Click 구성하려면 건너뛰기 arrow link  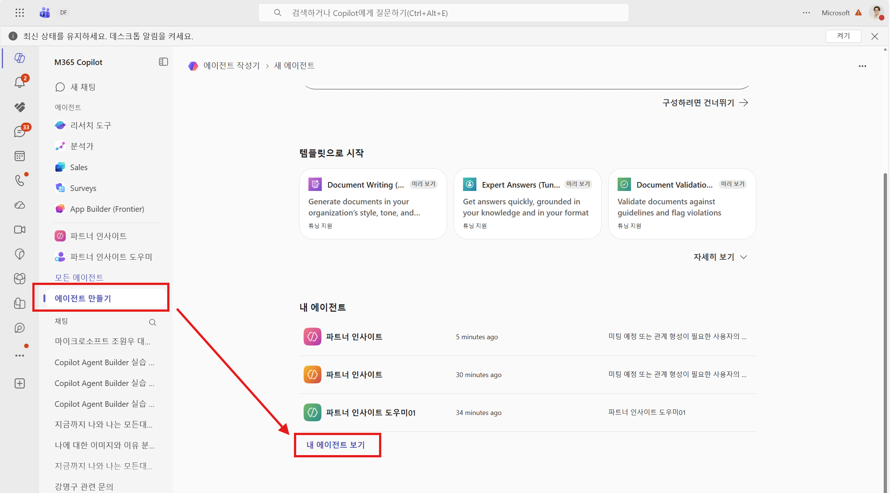click(x=705, y=103)
